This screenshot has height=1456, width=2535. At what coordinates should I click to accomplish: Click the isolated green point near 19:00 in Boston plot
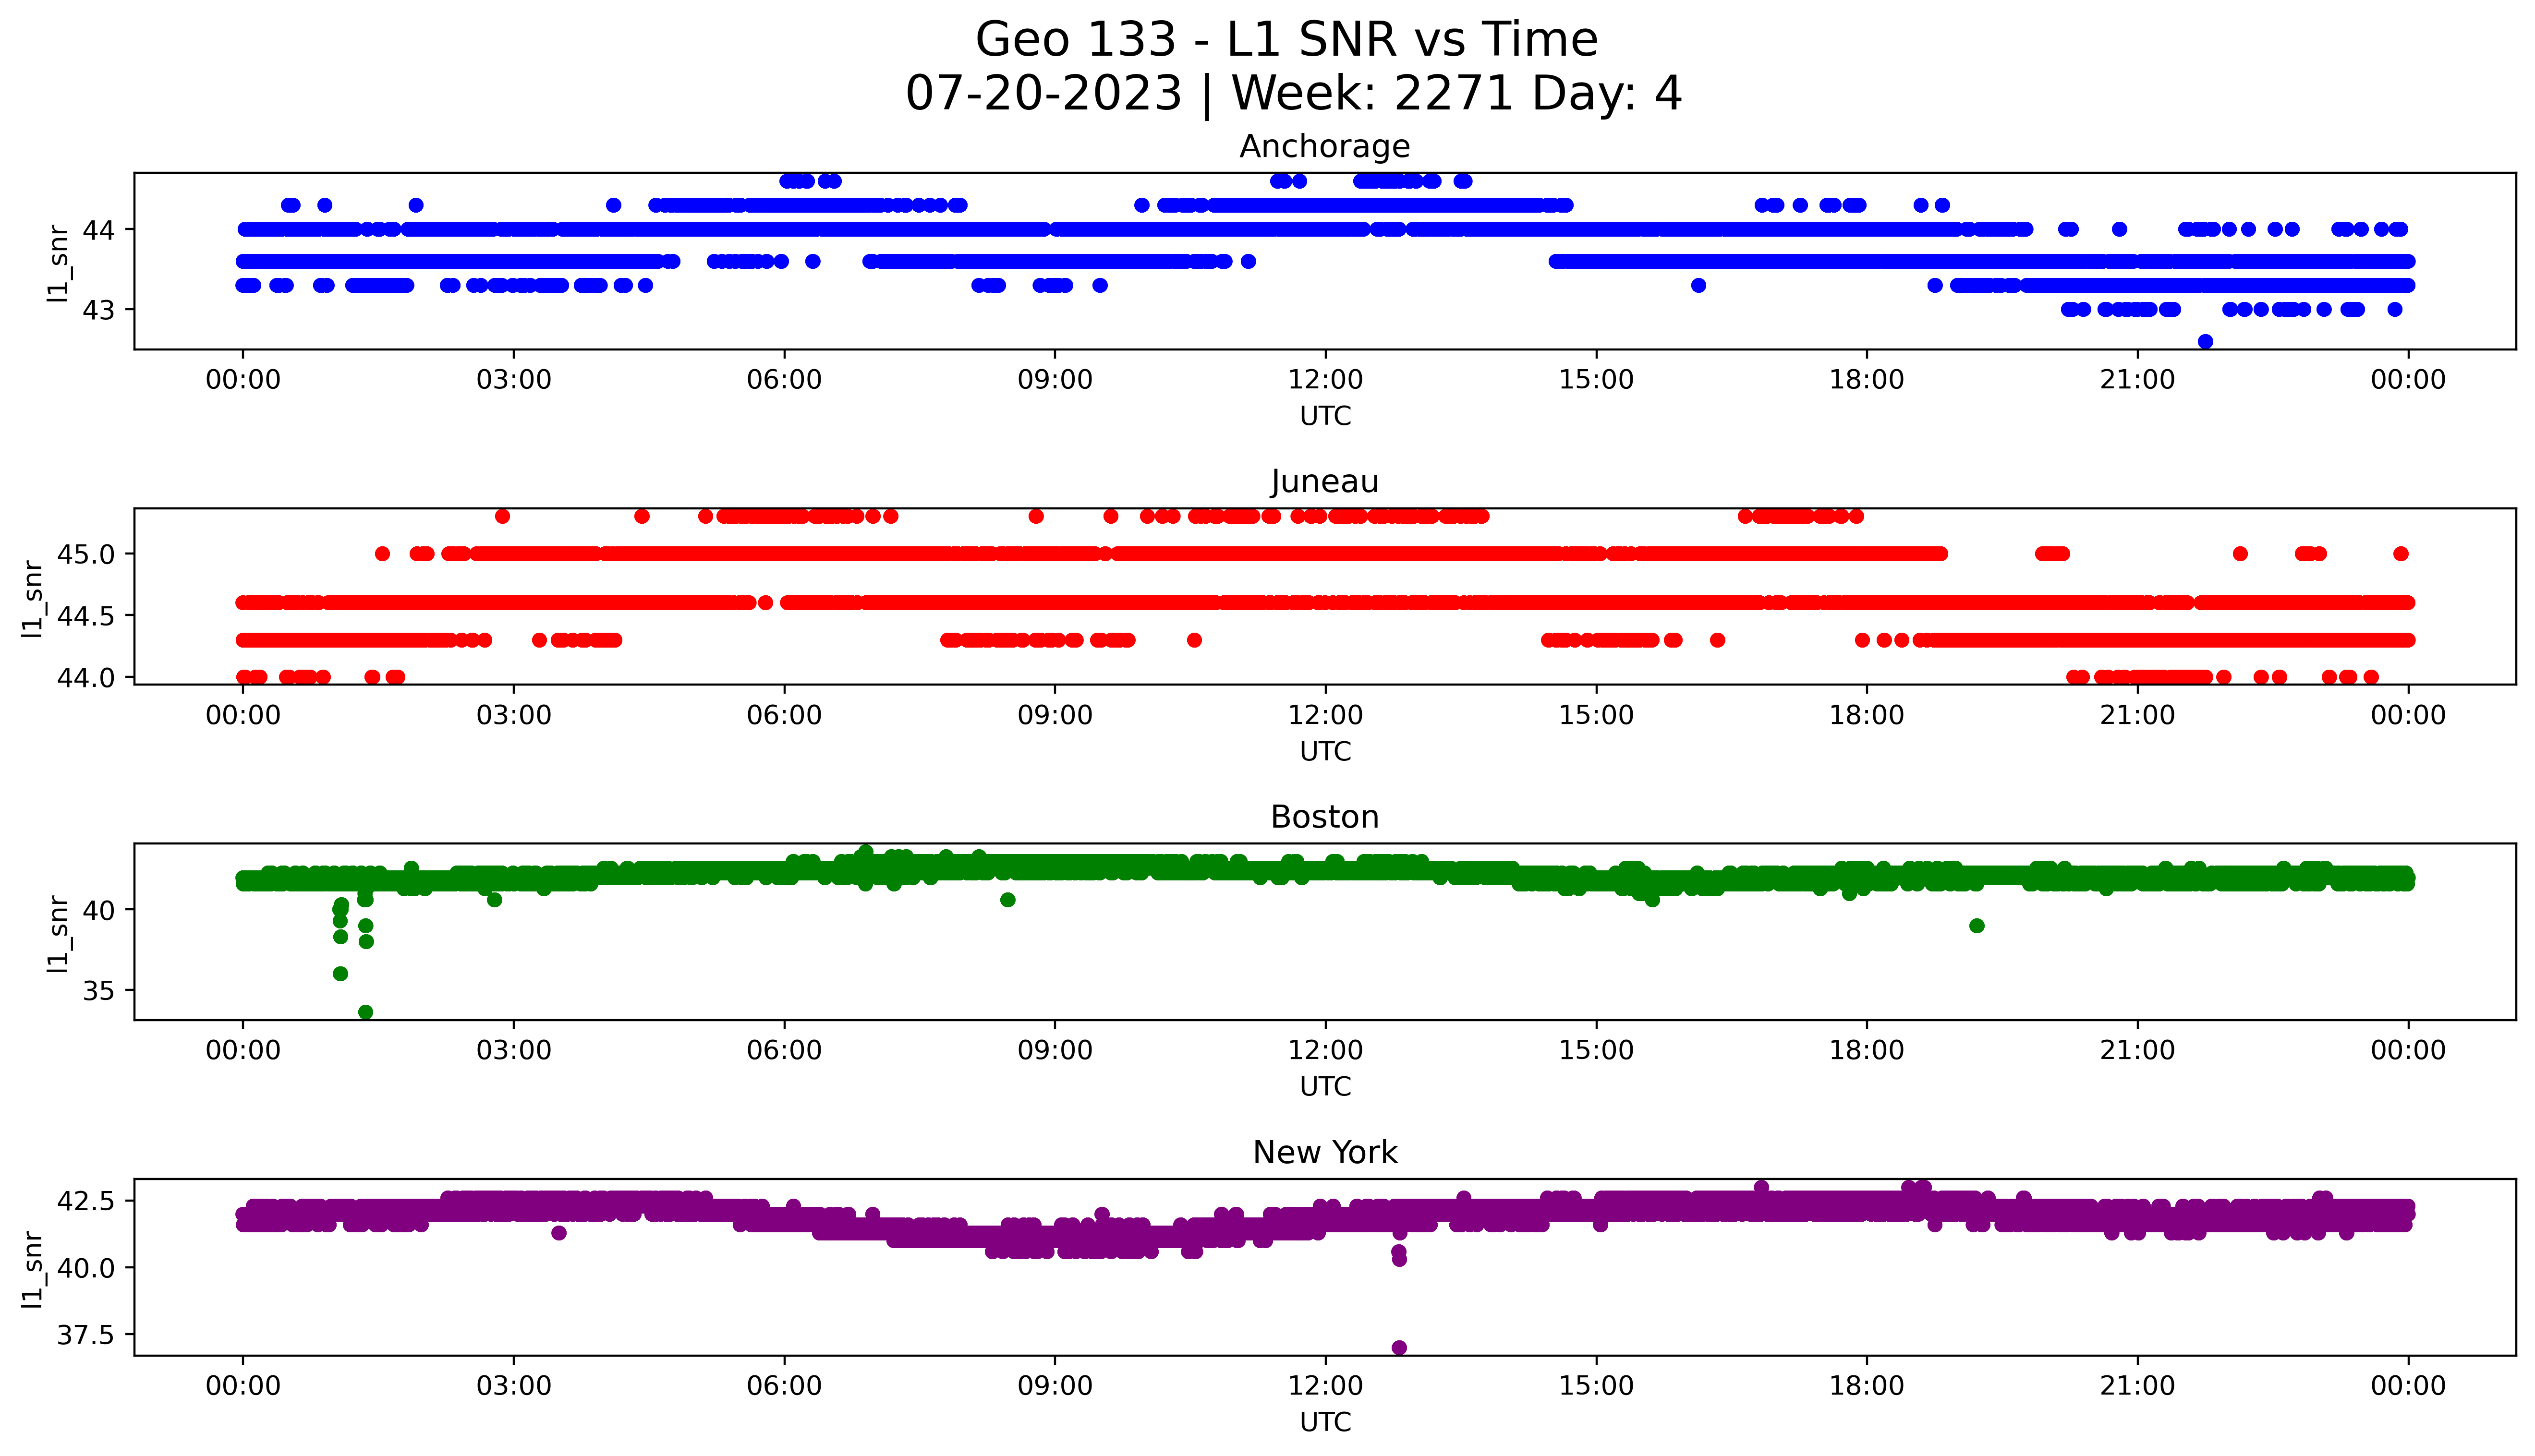(x=1977, y=926)
